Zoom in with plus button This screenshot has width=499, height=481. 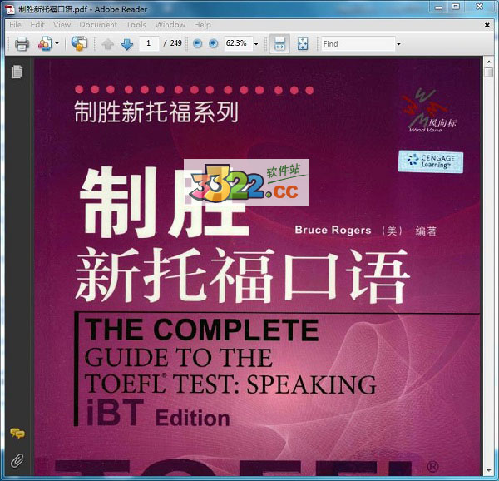[213, 43]
